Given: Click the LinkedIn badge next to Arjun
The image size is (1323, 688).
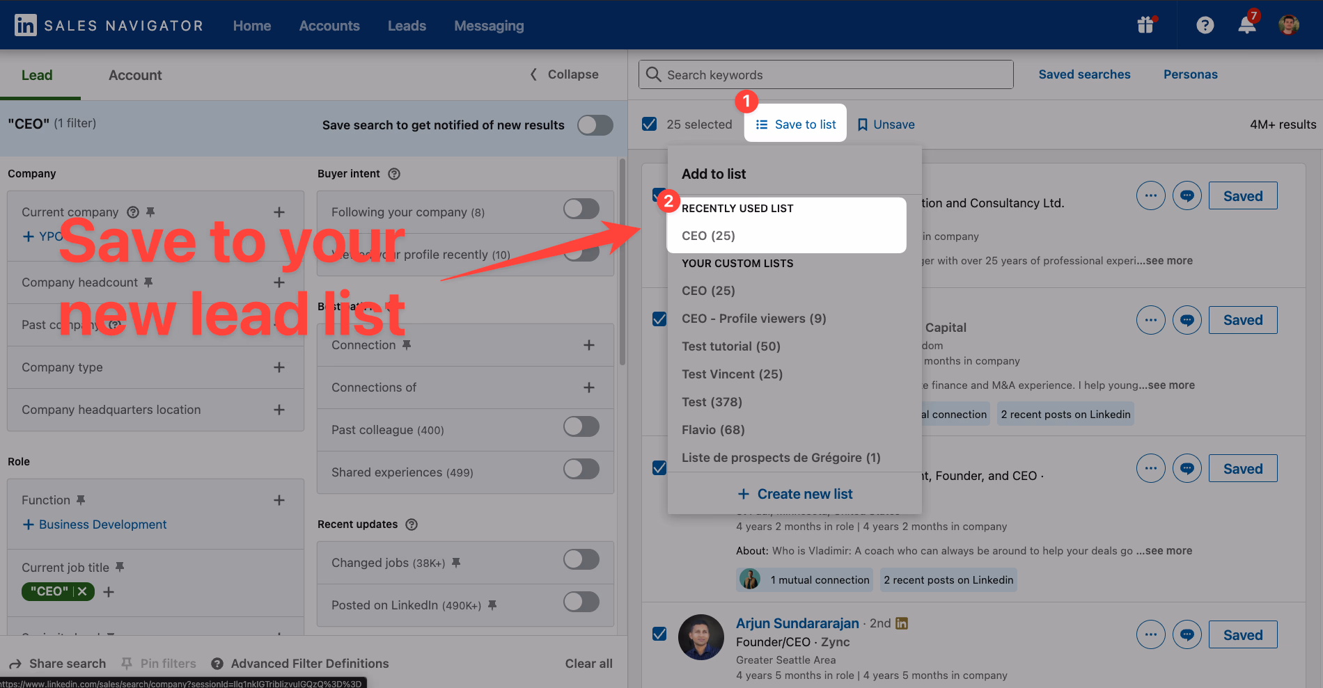Looking at the screenshot, I should (x=902, y=623).
